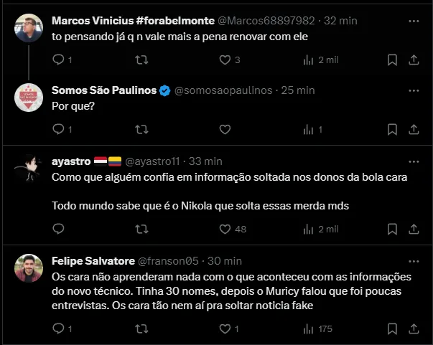Screen dimensions: 433x345
Task: Open the @somosaopaulinos handle link
Action: [223, 90]
